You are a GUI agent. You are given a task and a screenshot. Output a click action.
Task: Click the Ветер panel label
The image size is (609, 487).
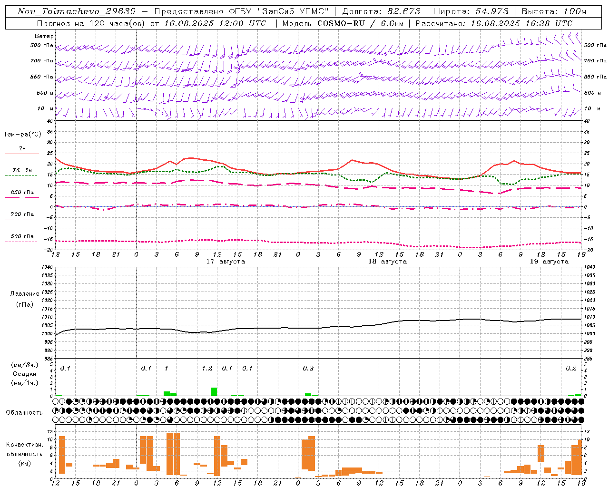click(44, 36)
